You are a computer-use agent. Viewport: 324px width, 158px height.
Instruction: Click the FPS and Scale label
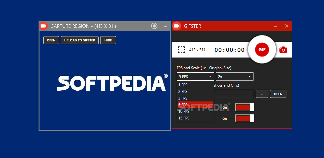click(204, 68)
